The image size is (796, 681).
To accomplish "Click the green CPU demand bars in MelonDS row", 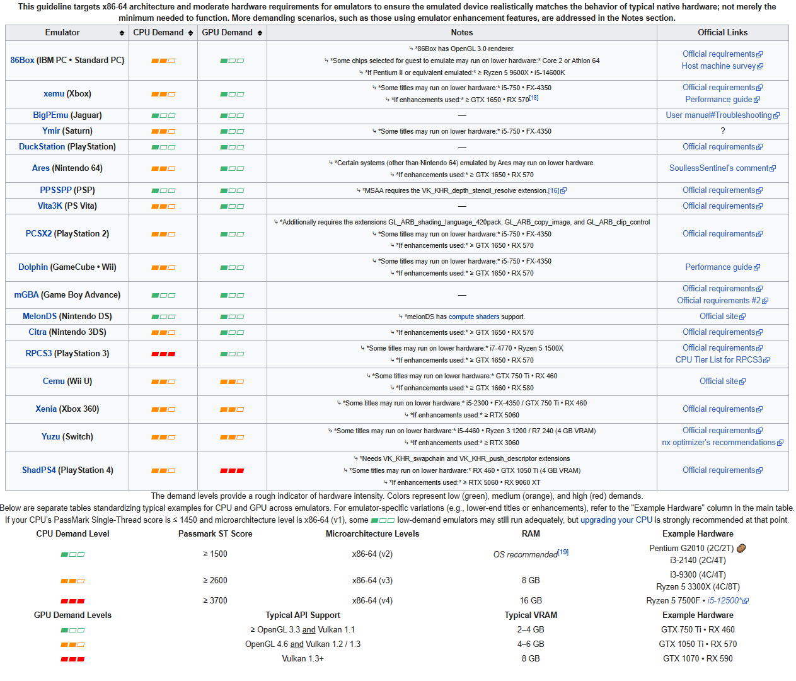I will tap(163, 317).
